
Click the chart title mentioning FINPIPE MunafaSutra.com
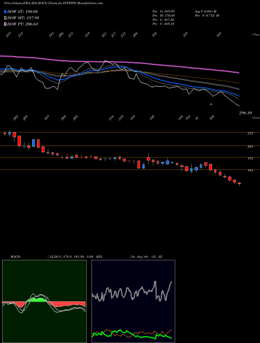54,3
